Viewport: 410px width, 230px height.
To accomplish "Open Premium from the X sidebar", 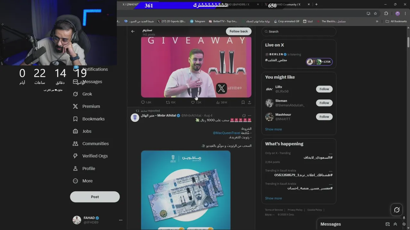I will click(x=86, y=106).
